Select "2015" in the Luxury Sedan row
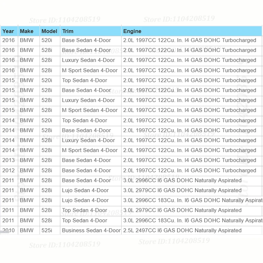This screenshot has height=263, width=263. pyautogui.click(x=9, y=100)
